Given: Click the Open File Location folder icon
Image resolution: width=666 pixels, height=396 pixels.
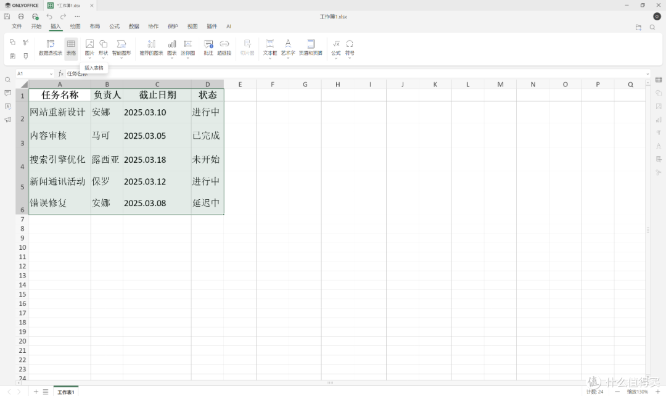Looking at the screenshot, I should coord(638,27).
